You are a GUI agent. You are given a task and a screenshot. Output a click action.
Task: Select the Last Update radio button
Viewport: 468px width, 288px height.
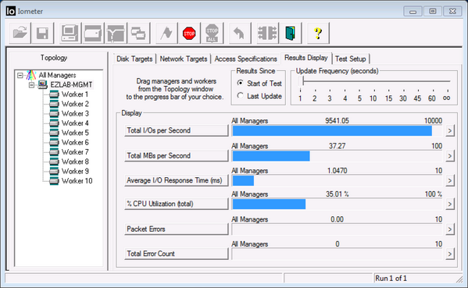[x=241, y=95]
